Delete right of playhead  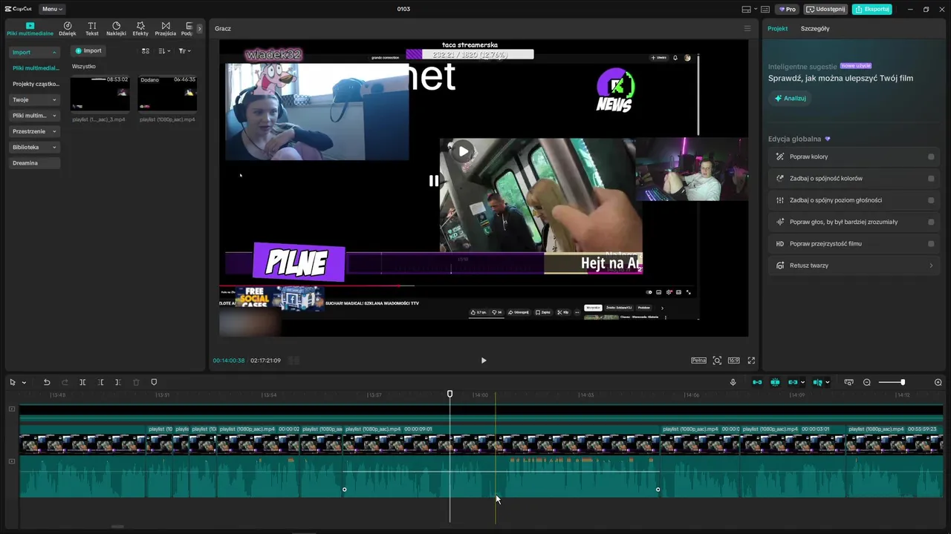[118, 382]
